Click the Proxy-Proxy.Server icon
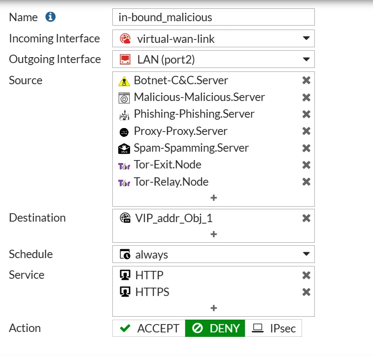Screen dimensions: 373x361 point(124,132)
